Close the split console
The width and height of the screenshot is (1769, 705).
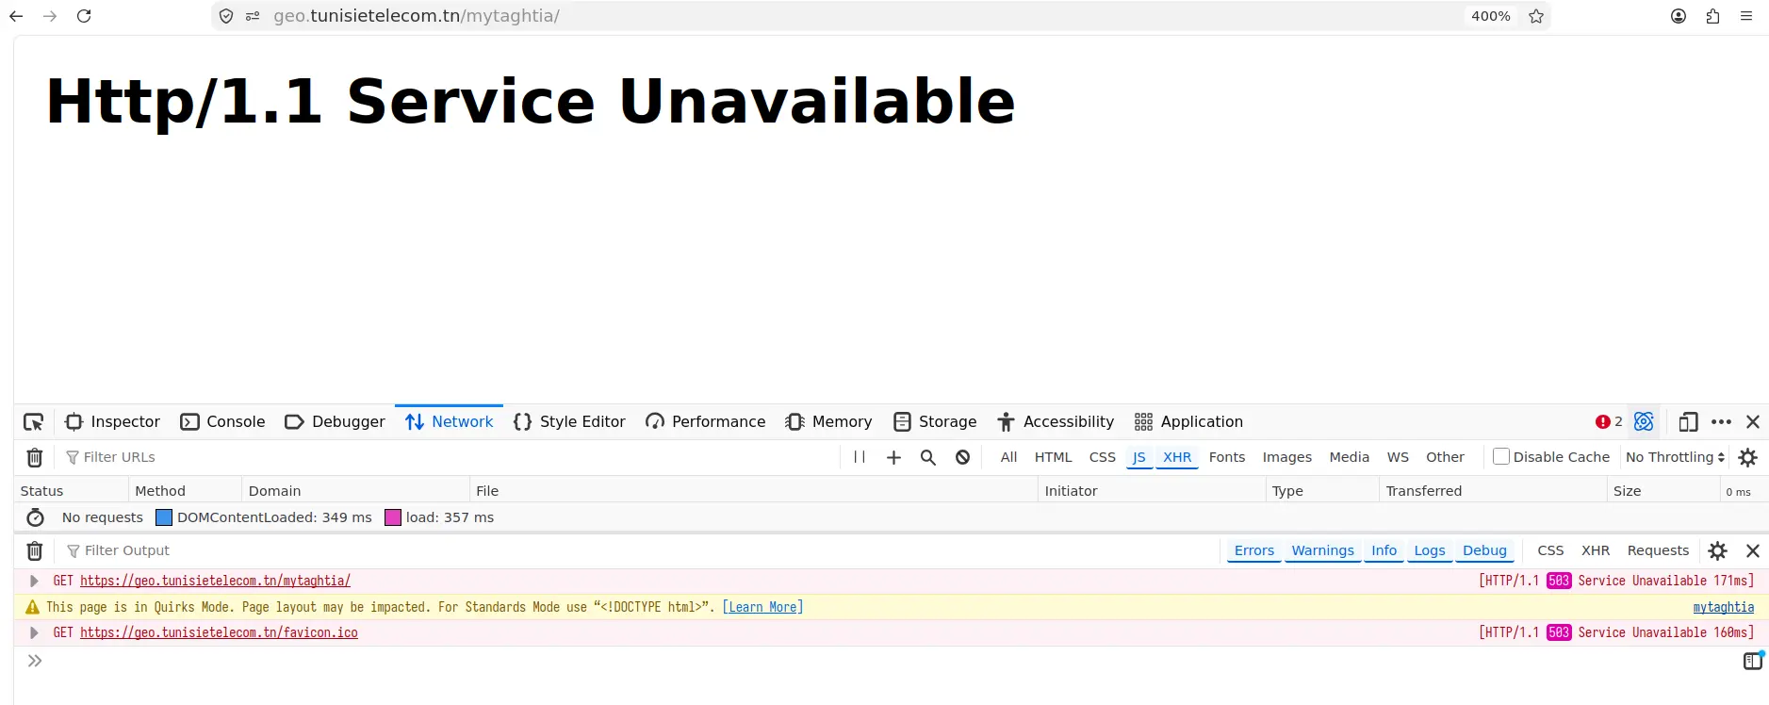(x=1753, y=550)
